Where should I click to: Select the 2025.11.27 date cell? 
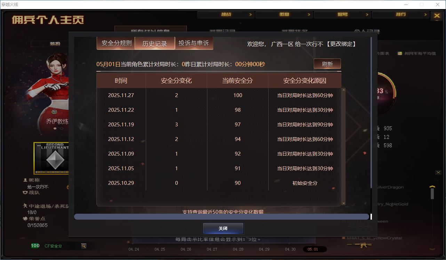point(121,95)
